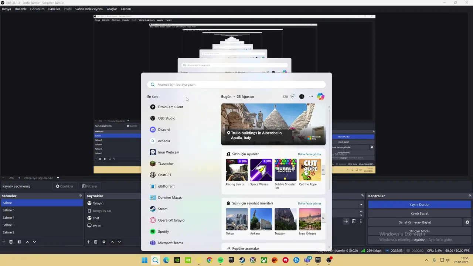Viewport: 473px width, 266px height.
Task: Open Copilot icon in search panel
Action: [321, 96]
